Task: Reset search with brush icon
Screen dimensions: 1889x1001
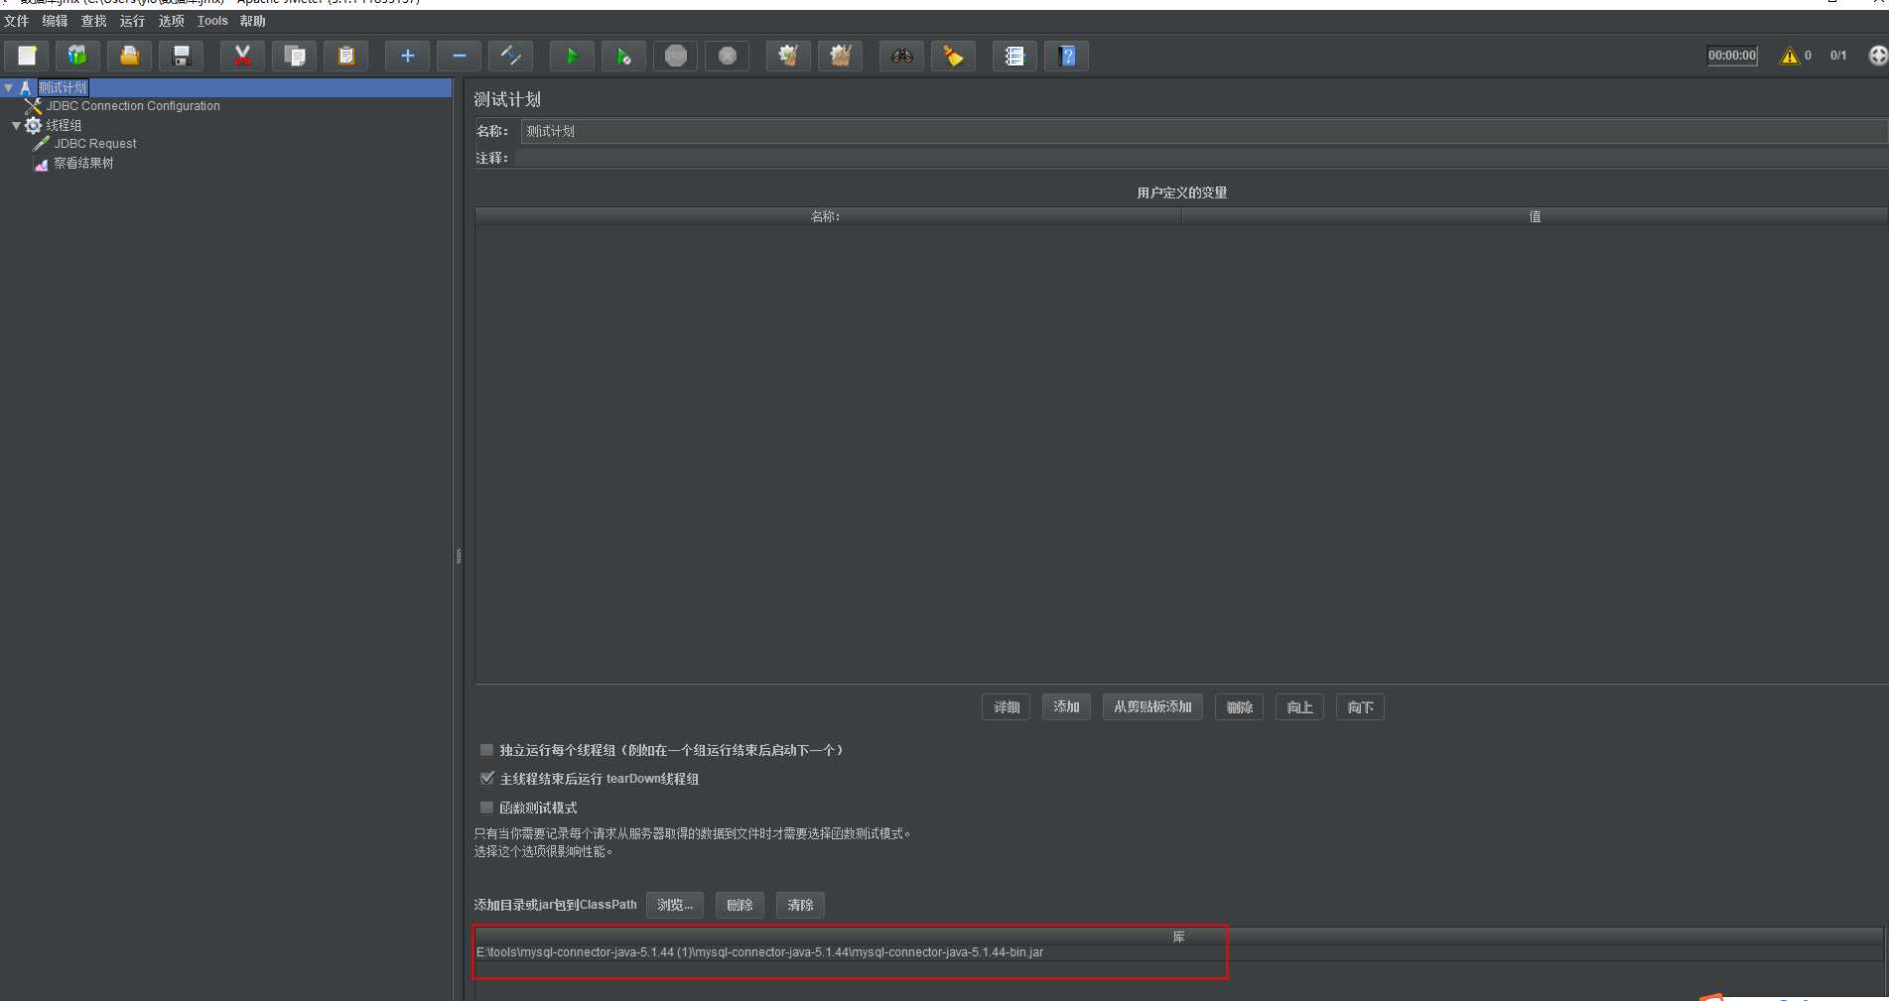Action: [953, 57]
